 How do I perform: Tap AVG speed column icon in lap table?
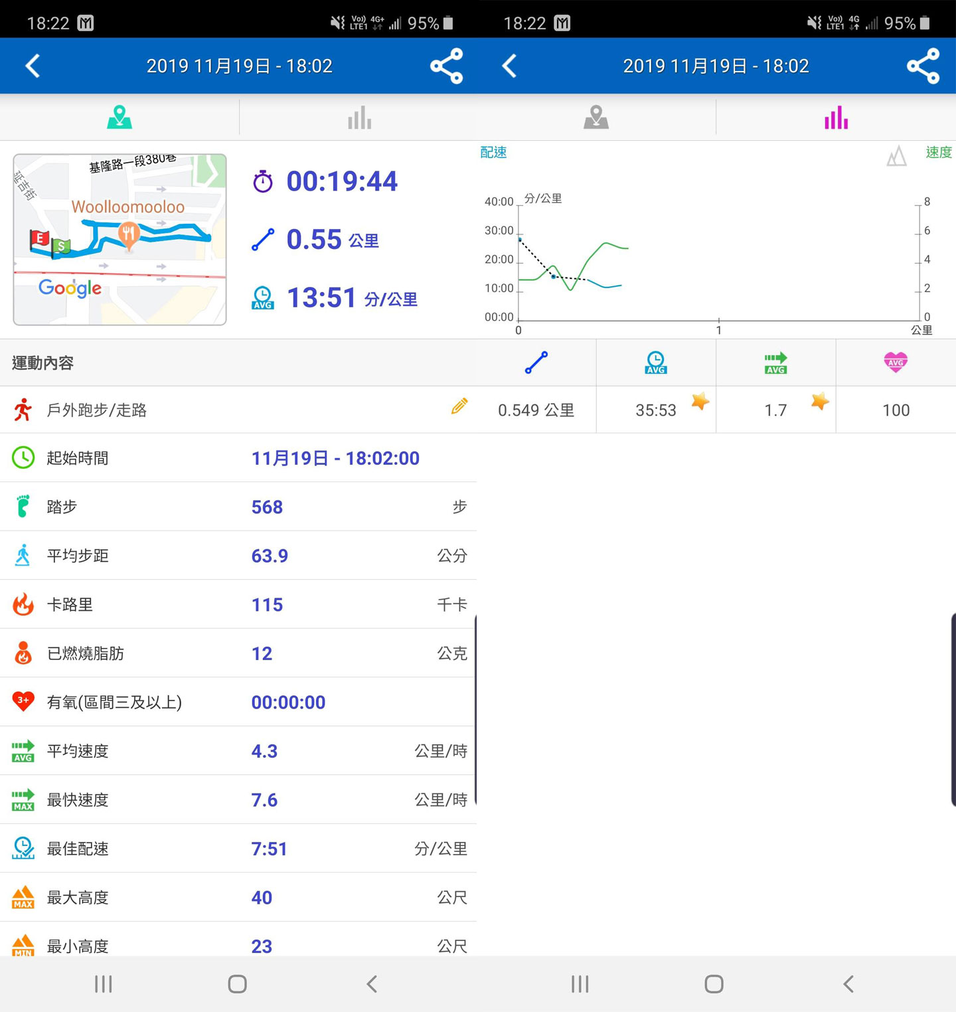(775, 363)
